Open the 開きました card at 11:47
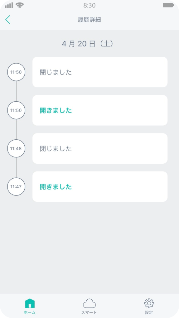This screenshot has height=318, width=179. [100, 186]
